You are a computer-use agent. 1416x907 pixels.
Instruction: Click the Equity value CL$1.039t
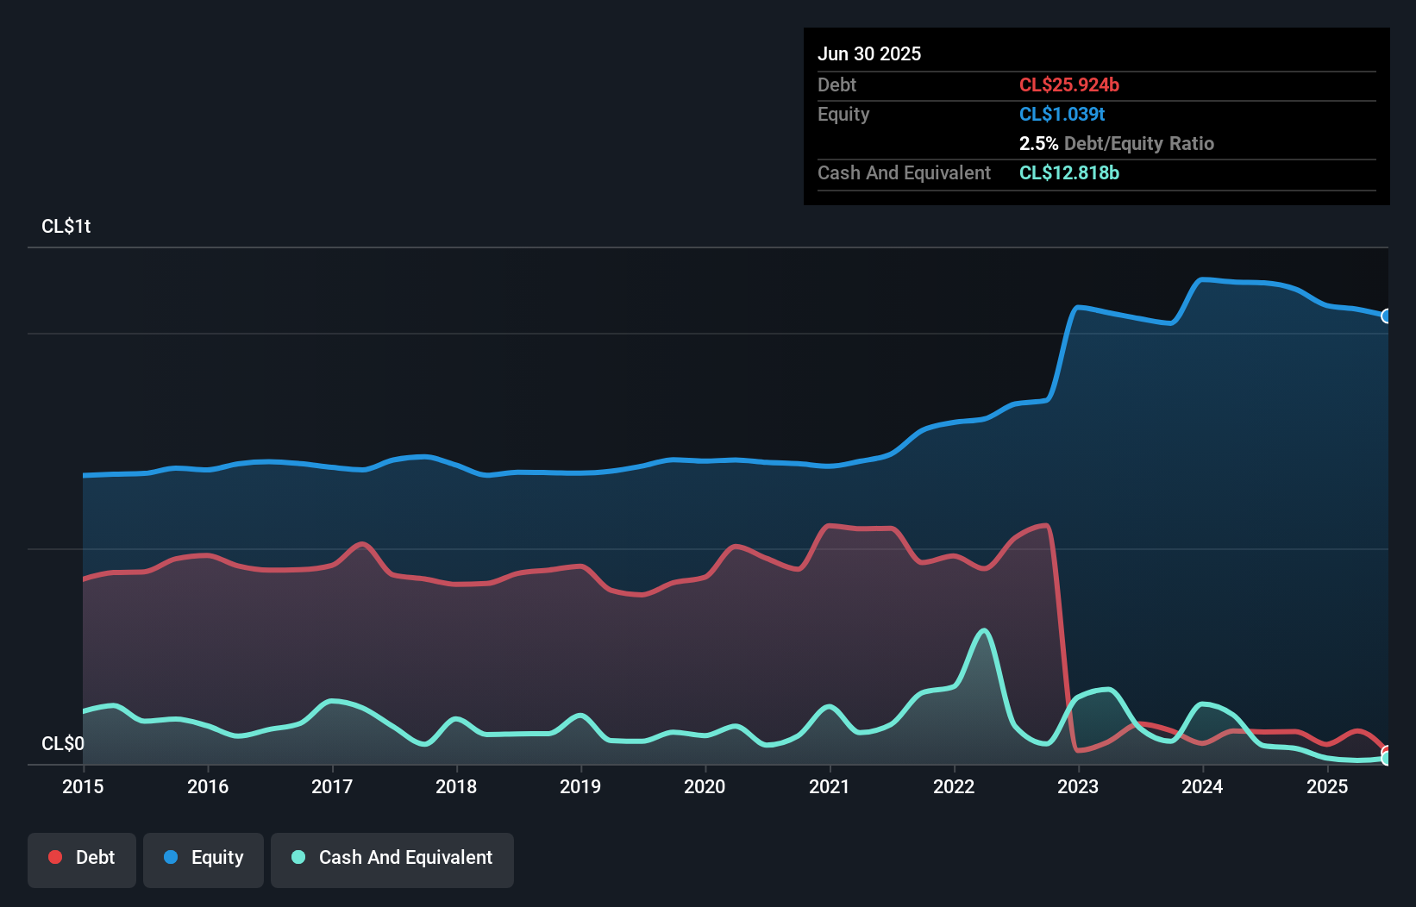pos(1062,115)
